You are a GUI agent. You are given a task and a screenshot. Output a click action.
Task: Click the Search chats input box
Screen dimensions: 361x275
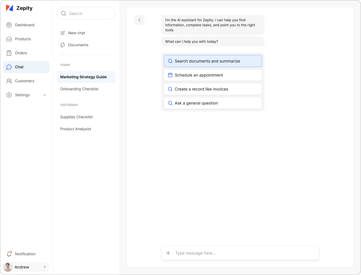89,13
